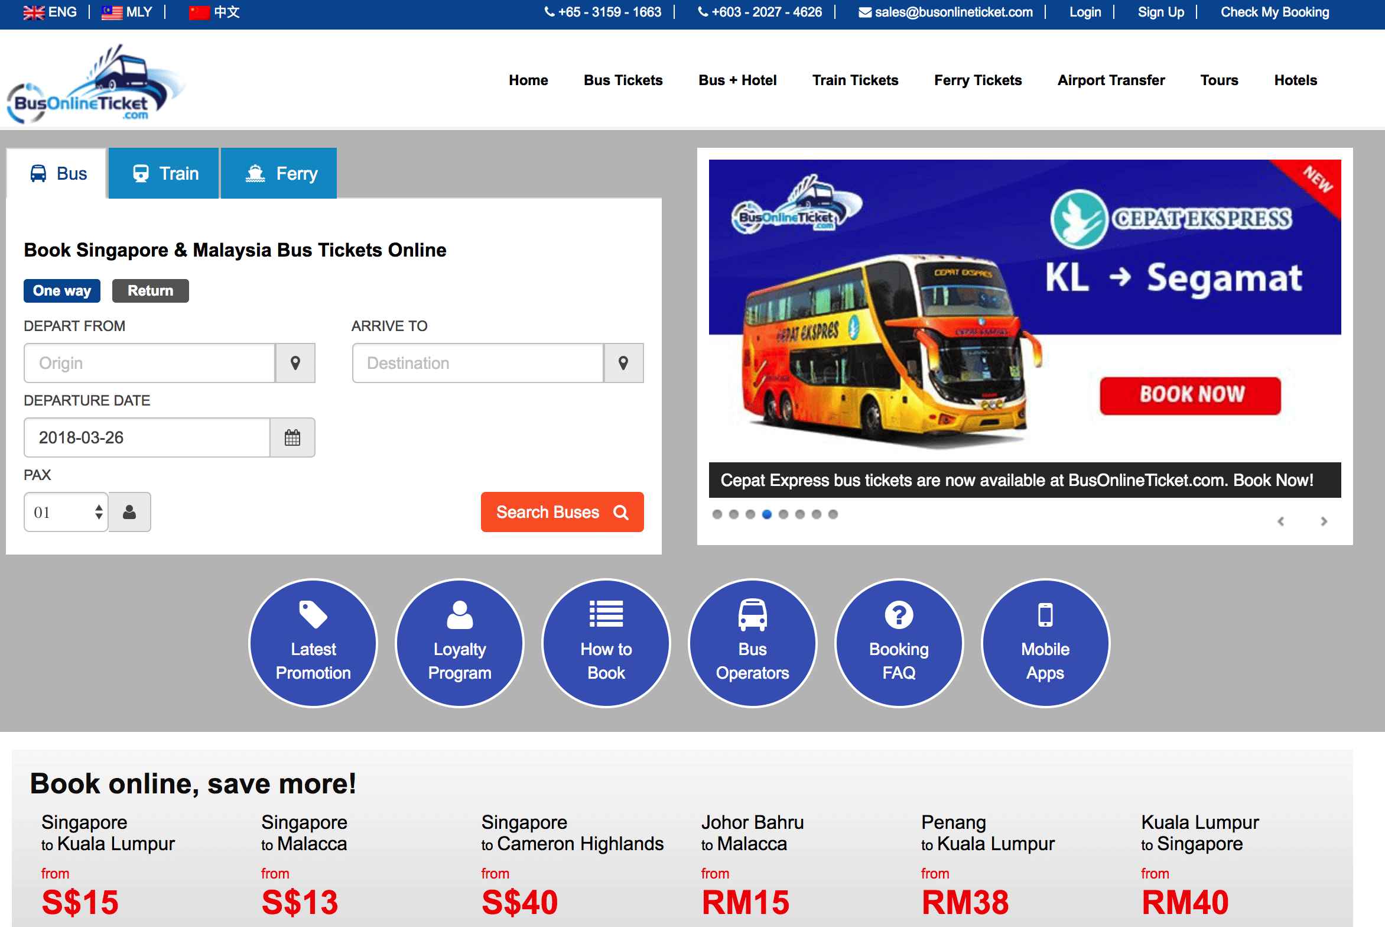Open the Booking FAQ circle icon
The image size is (1385, 927).
(x=899, y=643)
